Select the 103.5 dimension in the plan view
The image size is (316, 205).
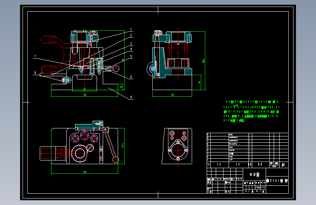[123, 146]
